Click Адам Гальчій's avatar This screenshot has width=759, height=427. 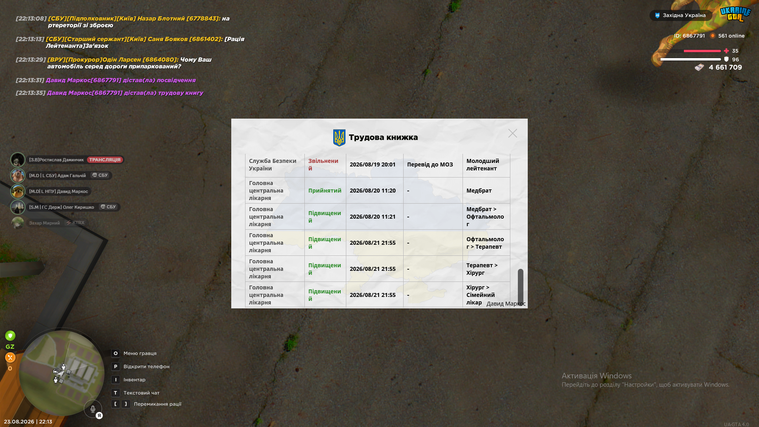[x=18, y=176]
